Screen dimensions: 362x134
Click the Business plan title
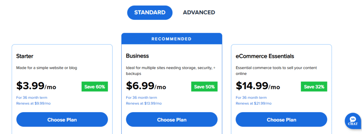138,56
